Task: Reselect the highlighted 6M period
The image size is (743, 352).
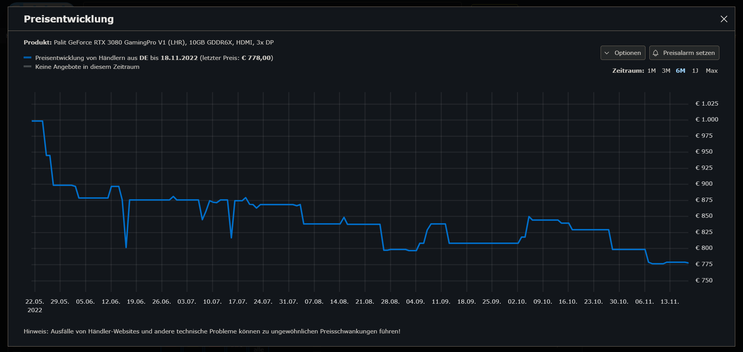Action: click(x=680, y=70)
